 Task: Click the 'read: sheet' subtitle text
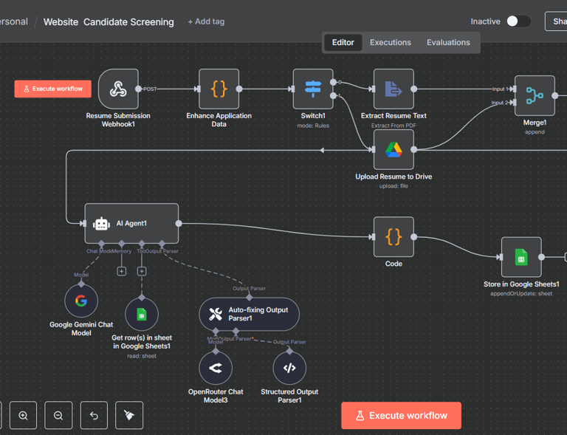(x=142, y=356)
